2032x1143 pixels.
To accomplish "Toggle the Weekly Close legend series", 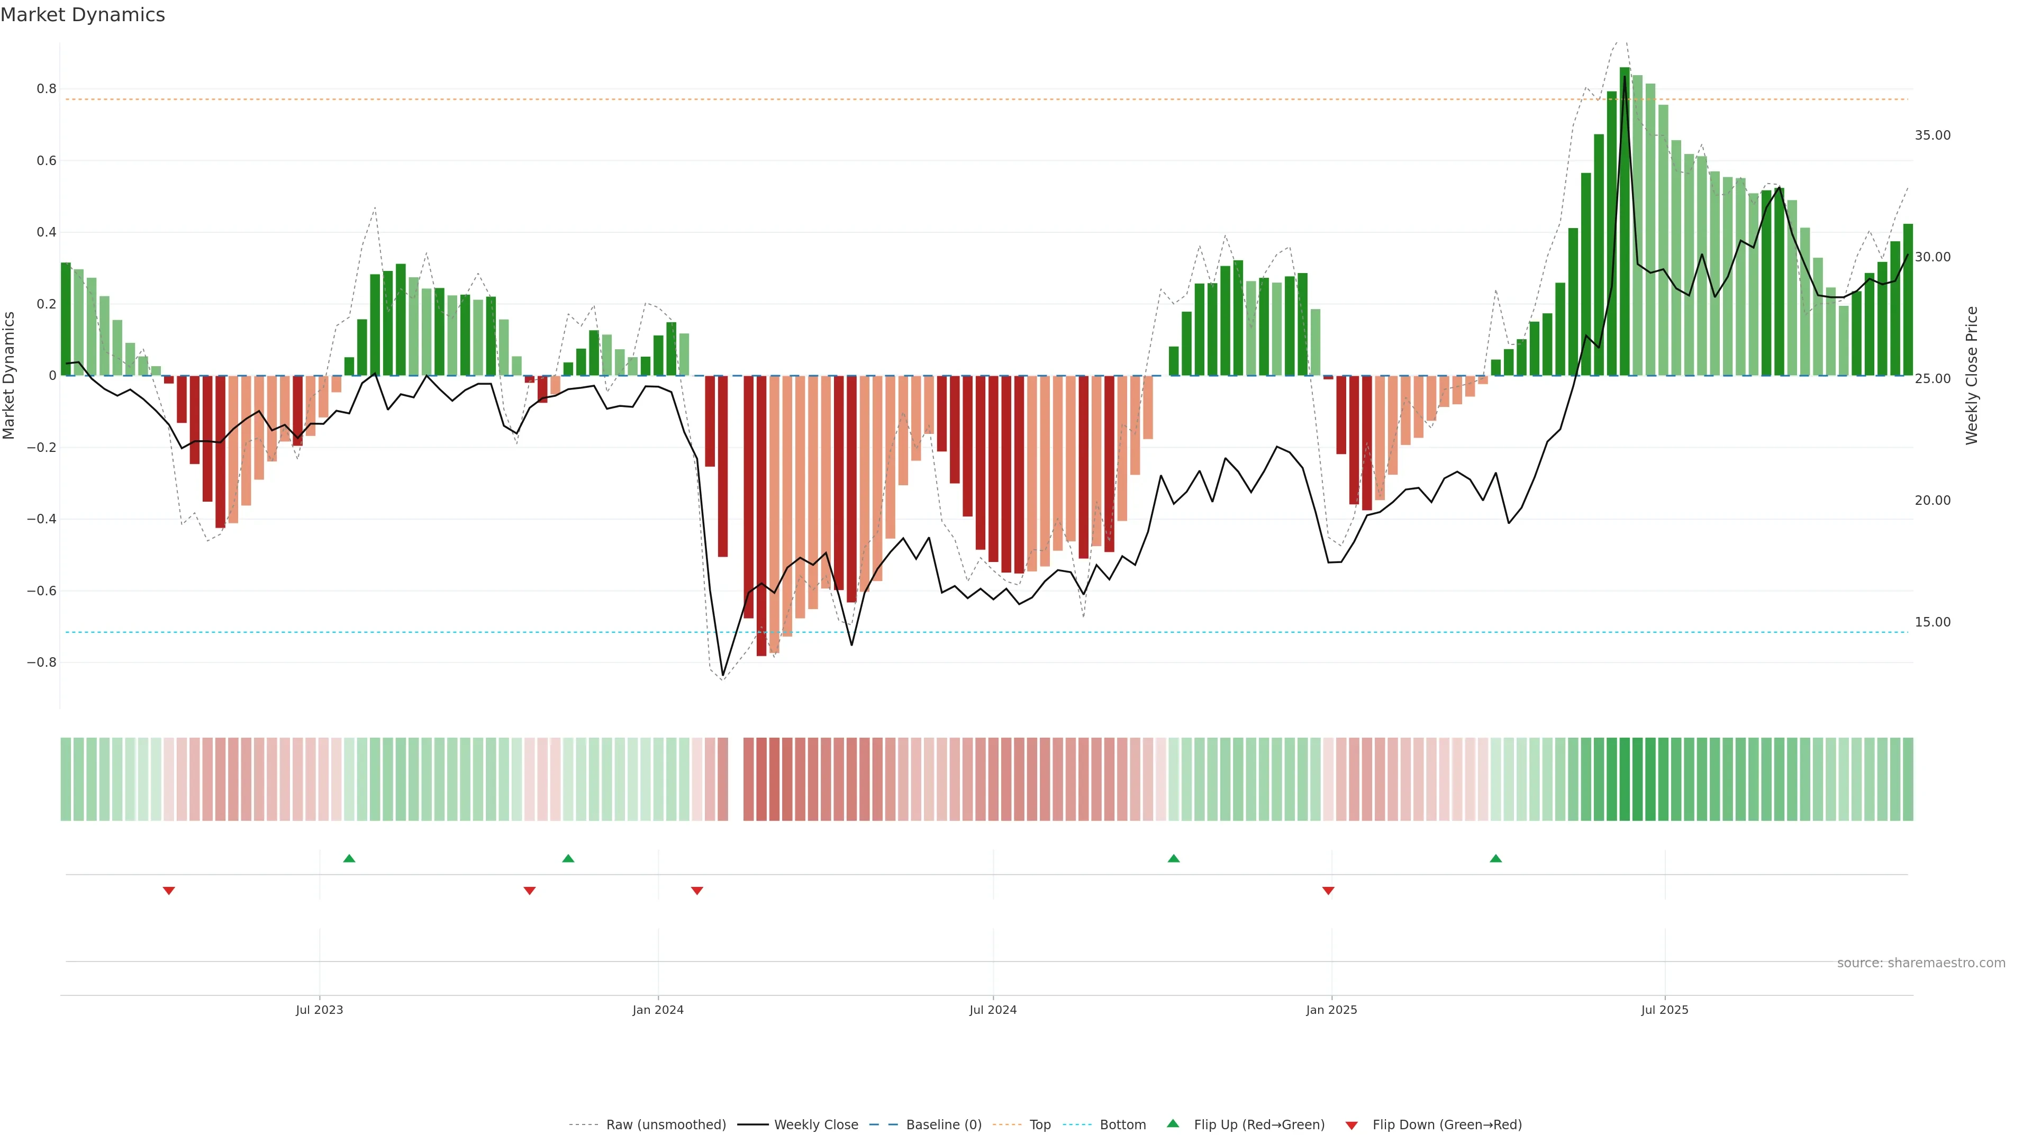I will (815, 1125).
